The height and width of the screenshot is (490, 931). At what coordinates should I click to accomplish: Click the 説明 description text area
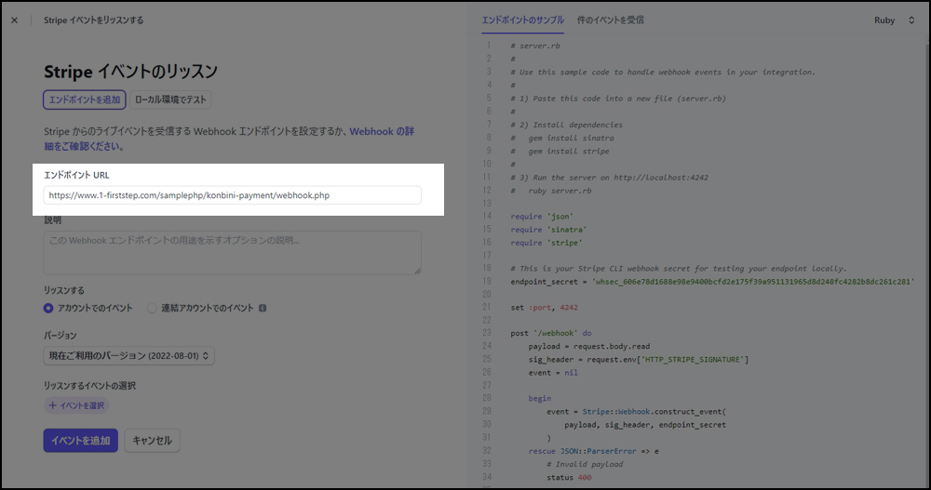tap(232, 253)
